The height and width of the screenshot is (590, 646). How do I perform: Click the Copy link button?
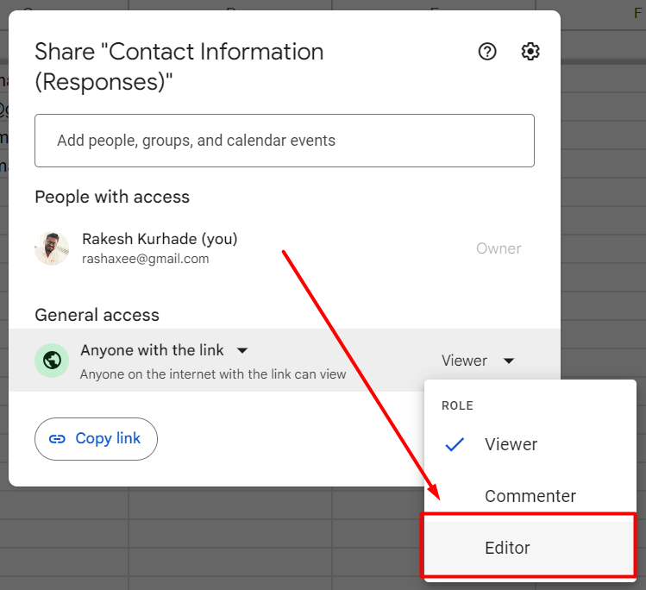[x=96, y=439]
